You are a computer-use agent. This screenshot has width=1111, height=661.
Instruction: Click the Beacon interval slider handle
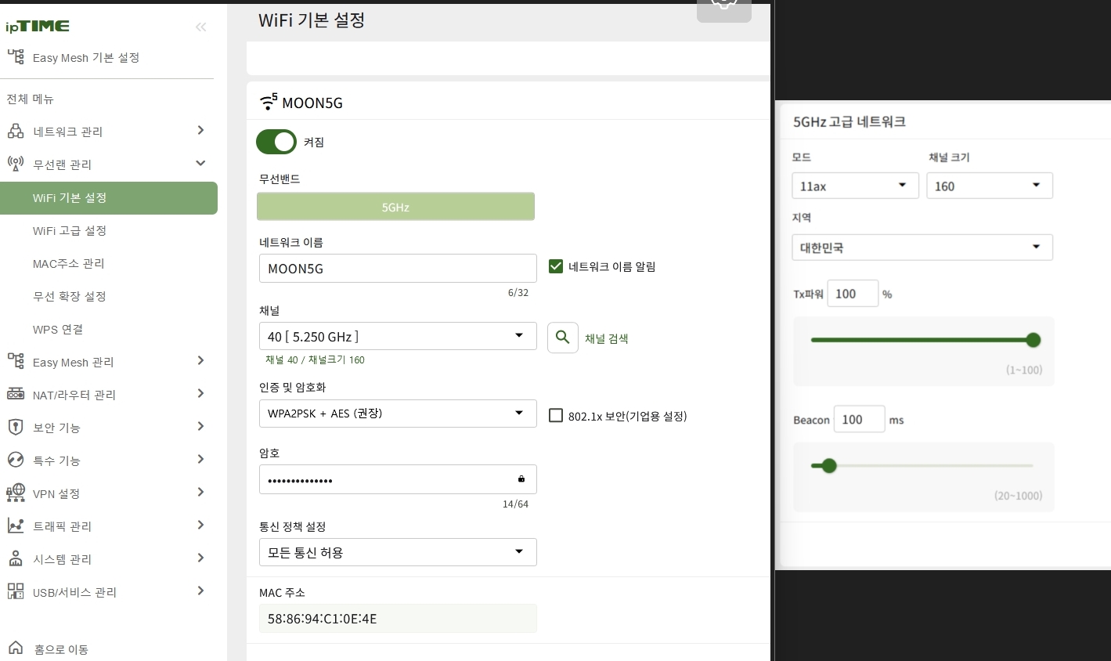(x=829, y=466)
